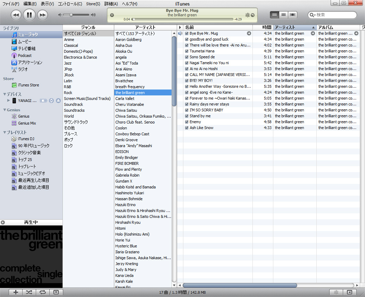Screen dimensions: 365x297
Task: Open ミュージック library in the sidebar
Action: pyautogui.click(x=31, y=35)
